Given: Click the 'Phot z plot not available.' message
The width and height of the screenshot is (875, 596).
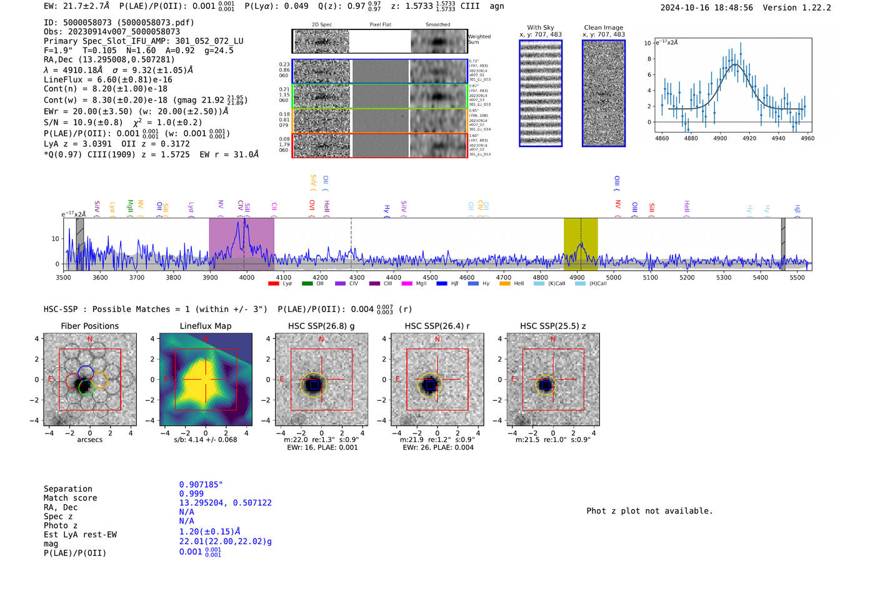Looking at the screenshot, I should [x=649, y=511].
